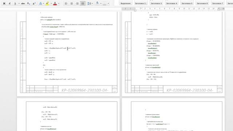Open text effects button
The height and width of the screenshot is (131, 233).
(x=40, y=3)
